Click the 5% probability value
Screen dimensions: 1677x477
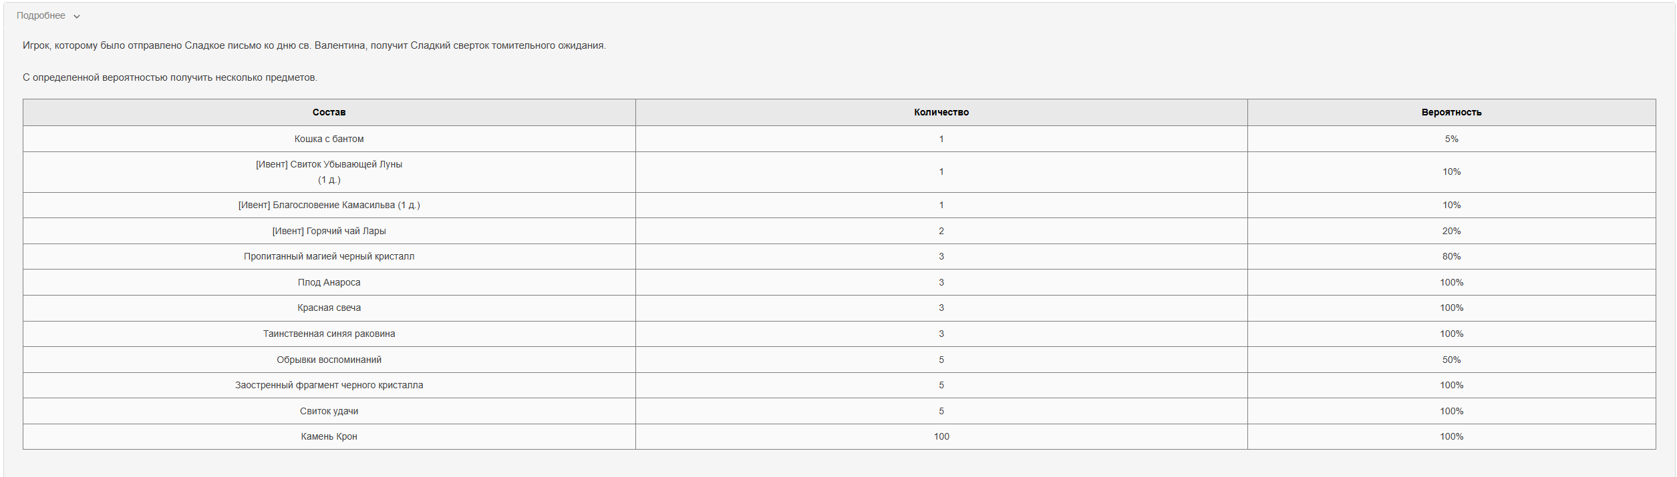click(1451, 139)
